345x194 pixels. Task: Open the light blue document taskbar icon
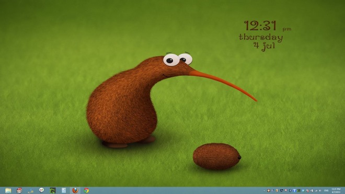click(64, 190)
